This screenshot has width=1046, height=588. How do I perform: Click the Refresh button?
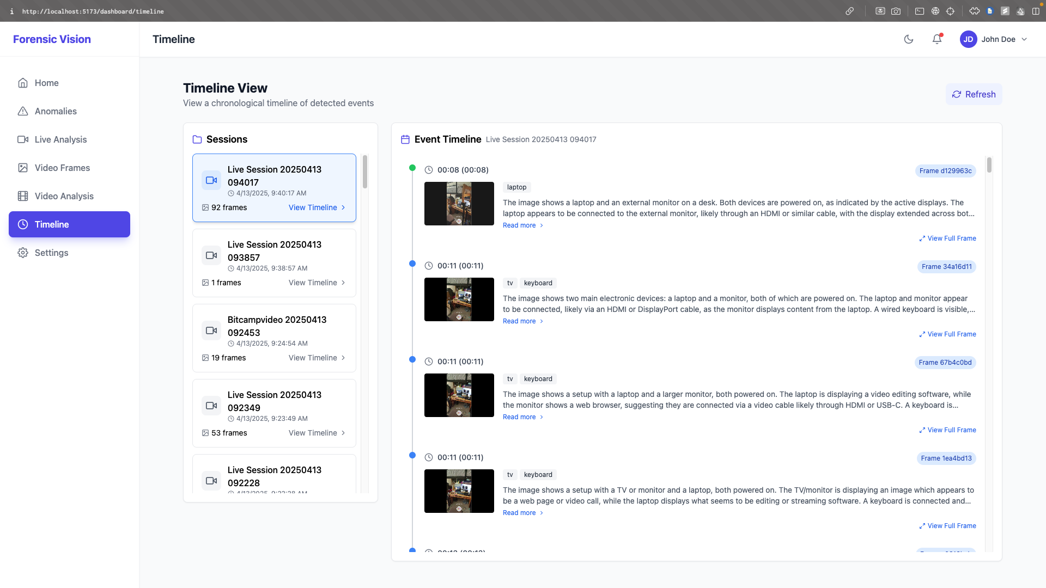[974, 94]
